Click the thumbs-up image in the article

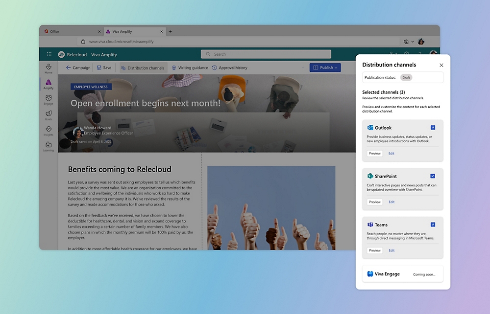271,208
